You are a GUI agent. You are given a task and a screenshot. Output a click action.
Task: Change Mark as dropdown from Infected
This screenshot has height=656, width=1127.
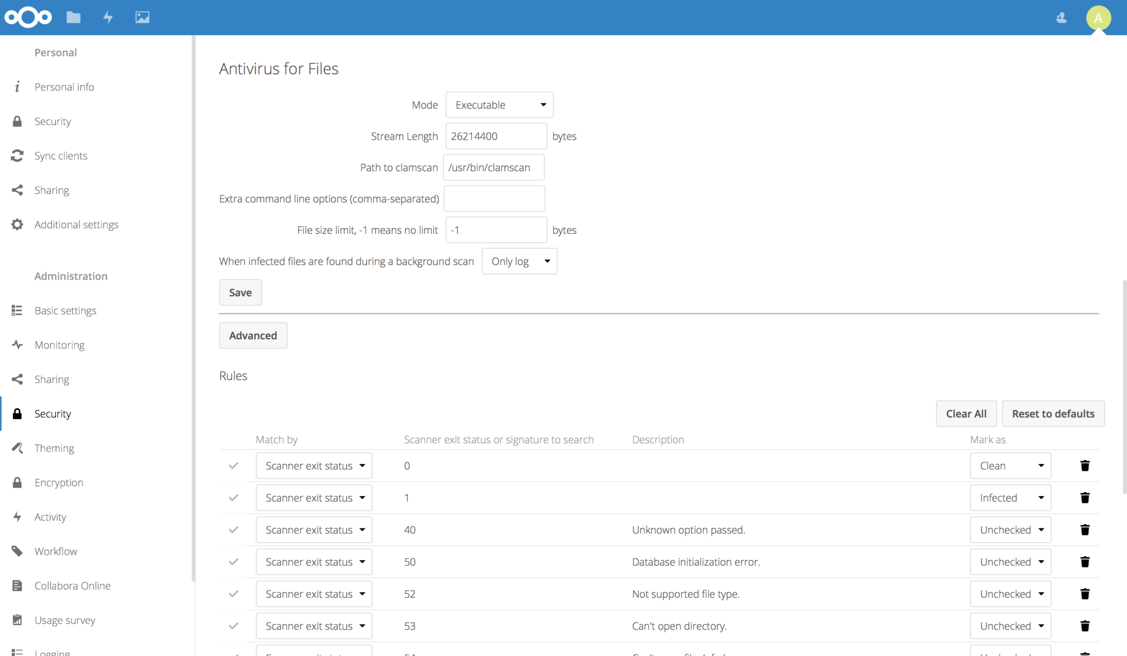1010,498
